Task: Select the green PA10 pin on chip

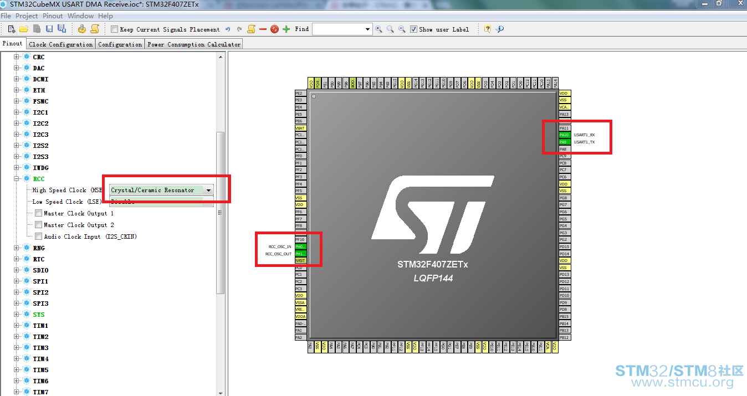Action: (x=564, y=135)
